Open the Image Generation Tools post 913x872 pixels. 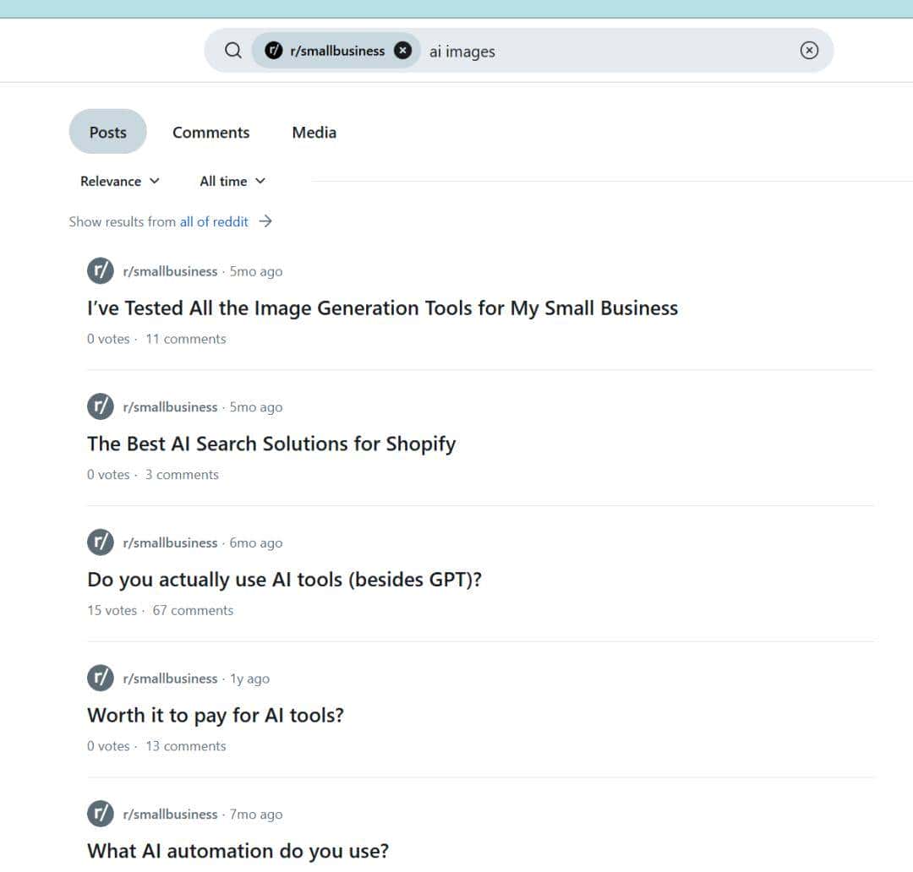click(x=382, y=308)
